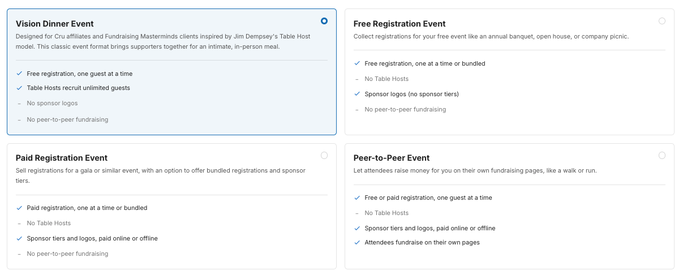Click the checkmark beside Table Hosts recruit unlimited guests
Screen dimensions: 683x279
click(x=19, y=88)
